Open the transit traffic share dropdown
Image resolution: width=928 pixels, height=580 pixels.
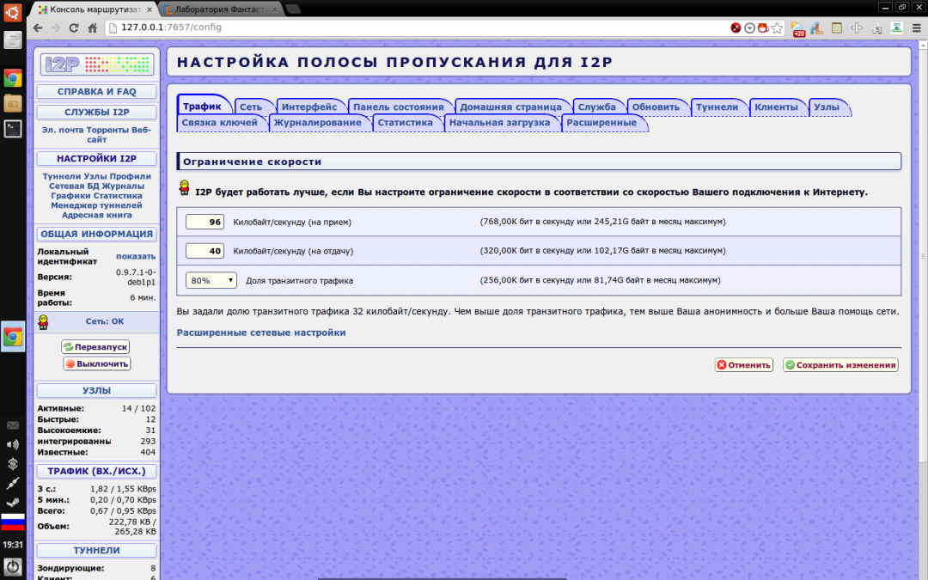[211, 280]
